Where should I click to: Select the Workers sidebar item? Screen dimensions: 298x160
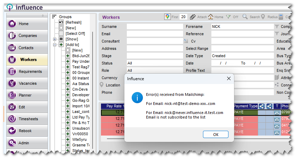27,60
